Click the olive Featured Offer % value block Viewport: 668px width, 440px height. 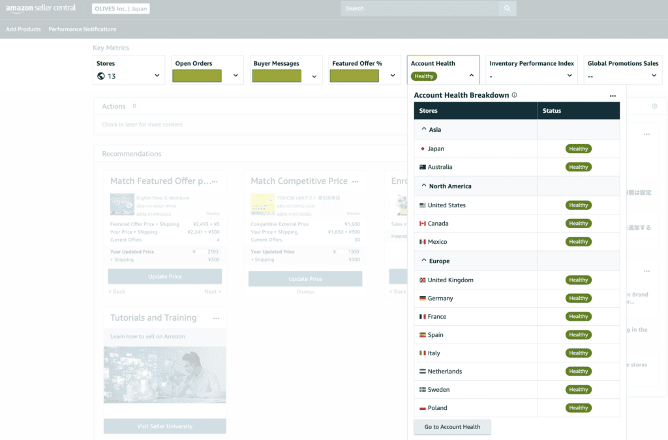coord(354,76)
